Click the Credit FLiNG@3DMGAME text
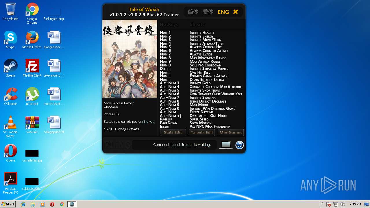 (122, 129)
